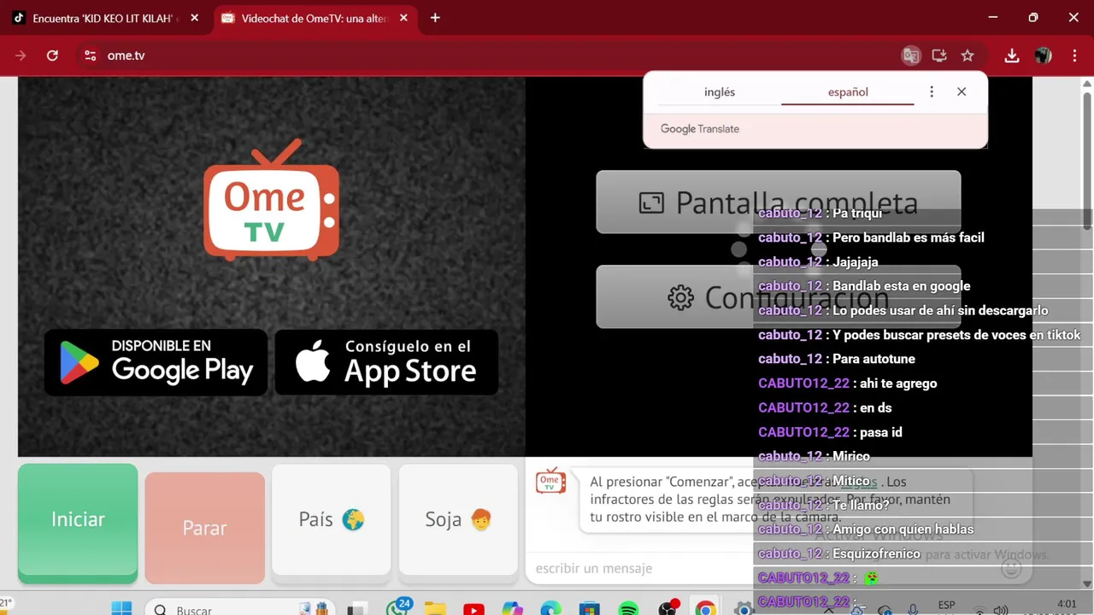Click the install app icon in address bar

(939, 56)
